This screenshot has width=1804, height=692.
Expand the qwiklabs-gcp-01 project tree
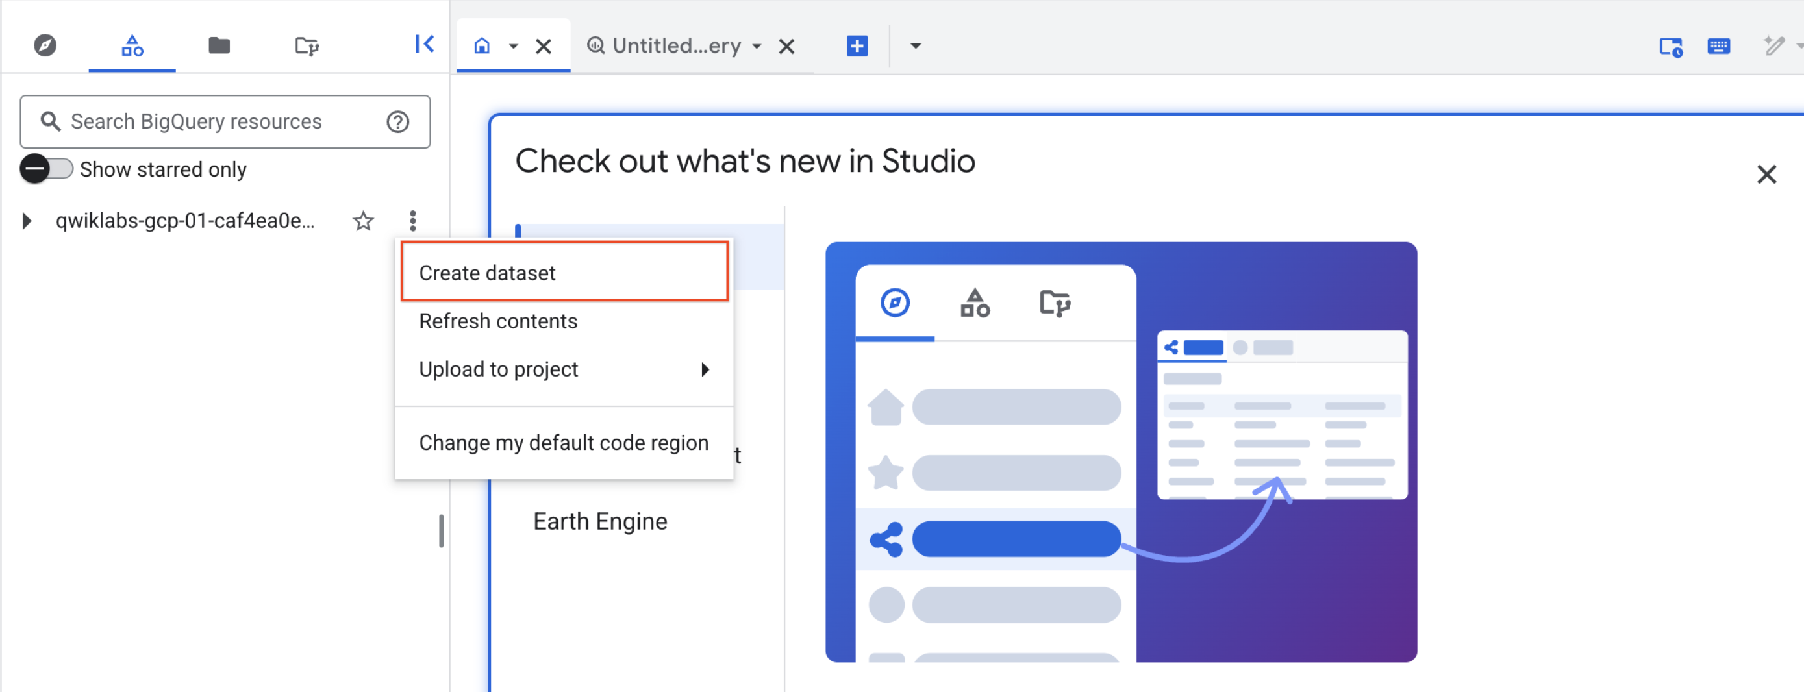point(27,221)
